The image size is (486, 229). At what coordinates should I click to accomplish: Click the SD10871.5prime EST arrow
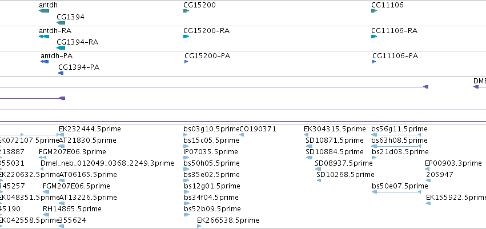click(309, 146)
